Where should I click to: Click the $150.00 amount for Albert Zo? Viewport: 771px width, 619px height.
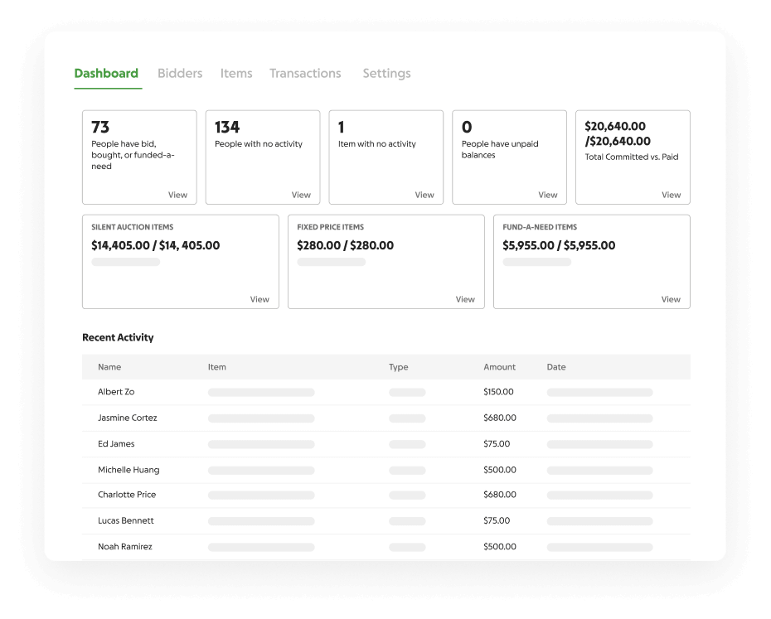click(498, 392)
